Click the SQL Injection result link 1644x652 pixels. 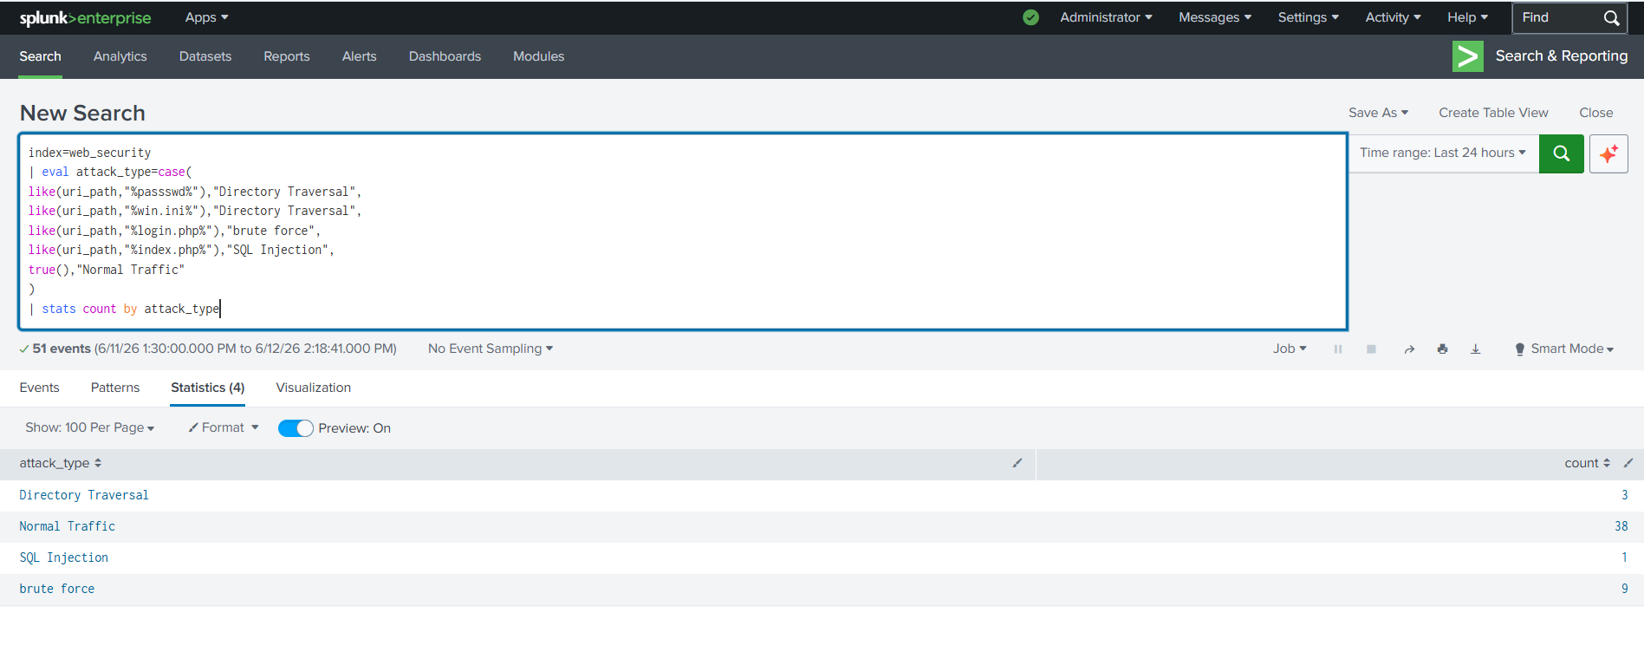pyautogui.click(x=64, y=557)
